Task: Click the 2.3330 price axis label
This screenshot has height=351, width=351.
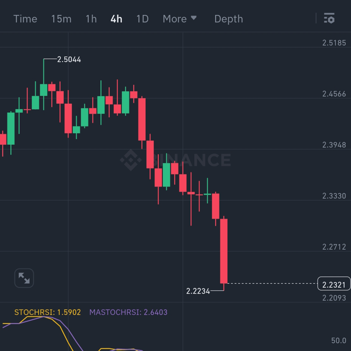Action: click(x=334, y=196)
